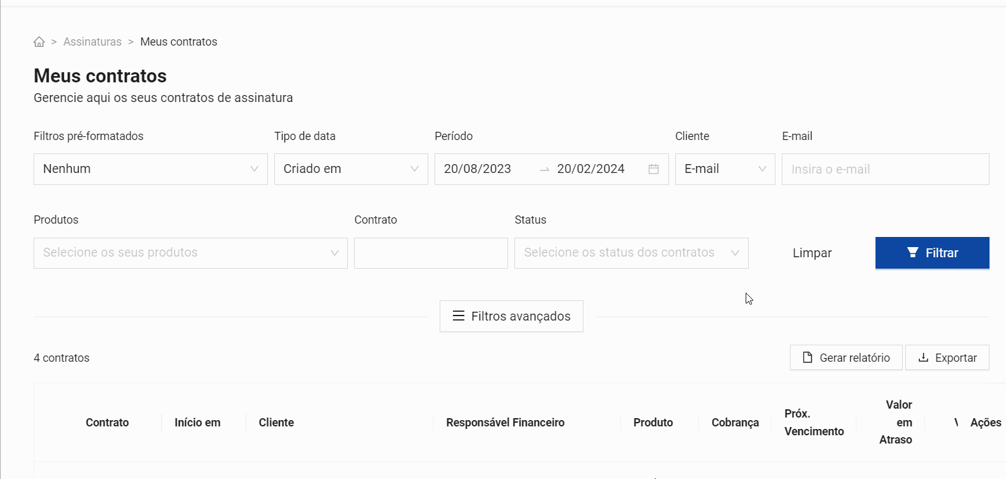This screenshot has height=479, width=1006.
Task: Focus the Insira o e-mail field
Action: coord(885,169)
